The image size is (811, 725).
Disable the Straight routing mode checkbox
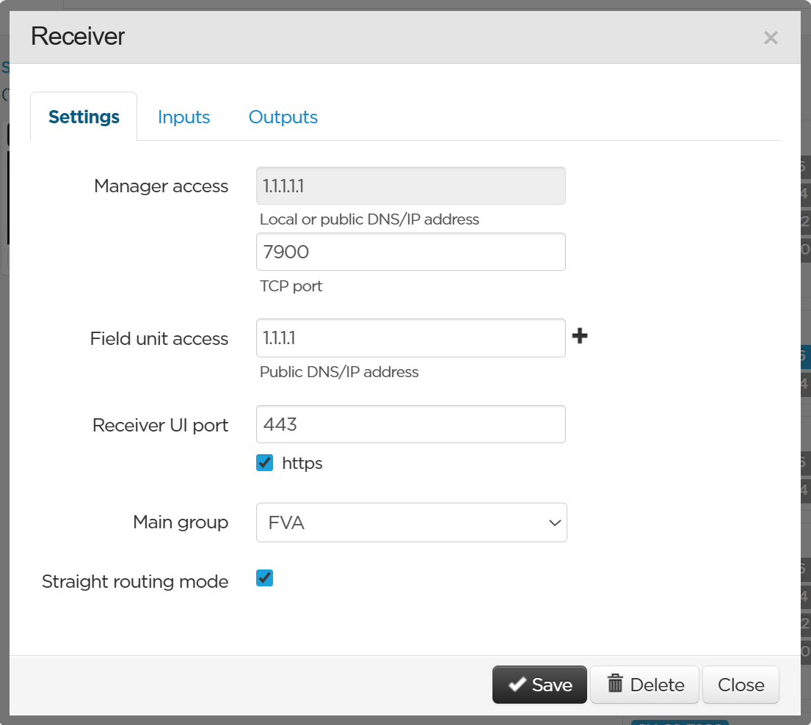pyautogui.click(x=265, y=578)
